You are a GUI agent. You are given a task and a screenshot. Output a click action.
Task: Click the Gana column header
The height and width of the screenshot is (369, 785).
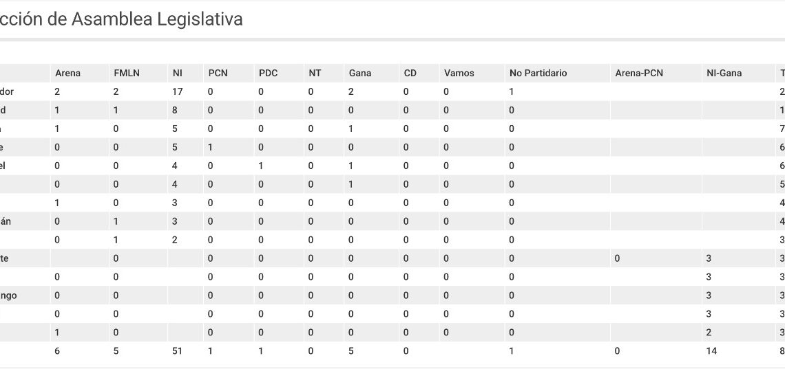pyautogui.click(x=359, y=73)
